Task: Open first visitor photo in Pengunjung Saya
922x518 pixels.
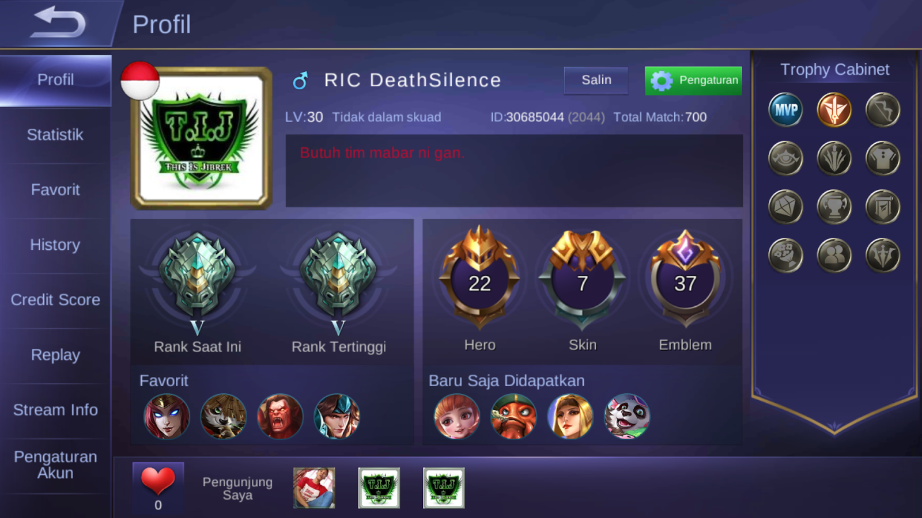Action: coord(314,487)
